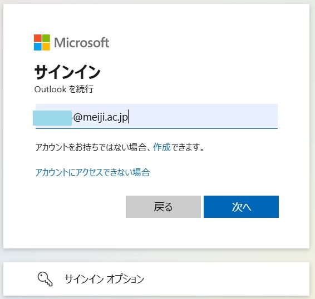Click the key icon for sign-in options

[45, 279]
